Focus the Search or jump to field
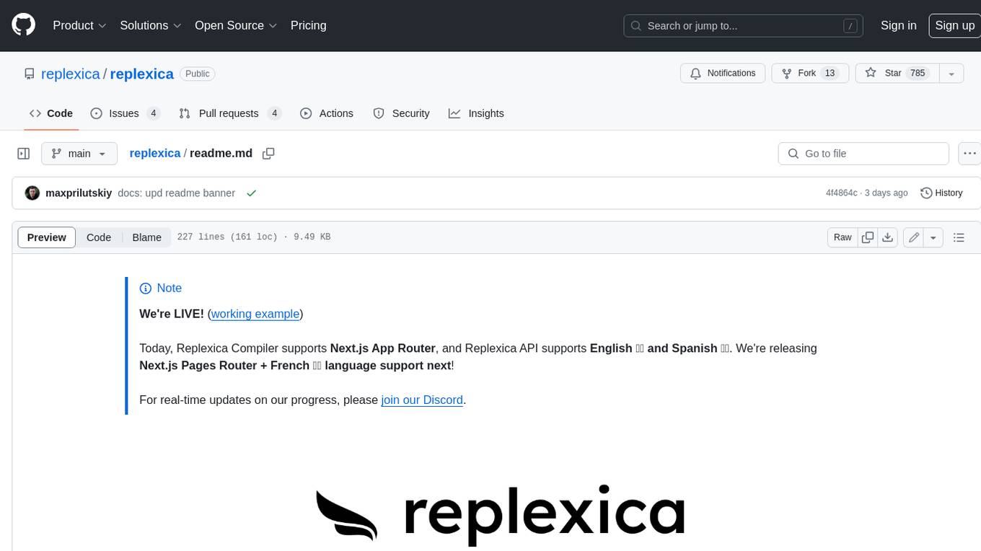 744,26
